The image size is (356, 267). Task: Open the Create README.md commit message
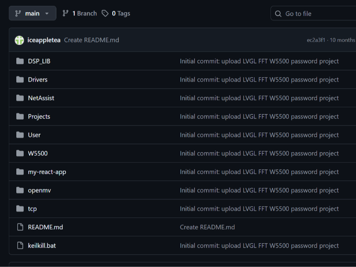pos(91,40)
